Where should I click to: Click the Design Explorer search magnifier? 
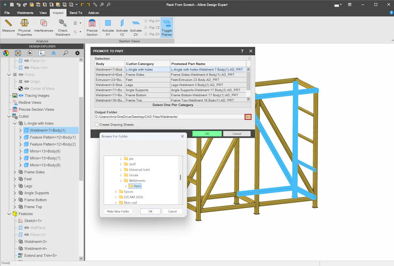65,53
